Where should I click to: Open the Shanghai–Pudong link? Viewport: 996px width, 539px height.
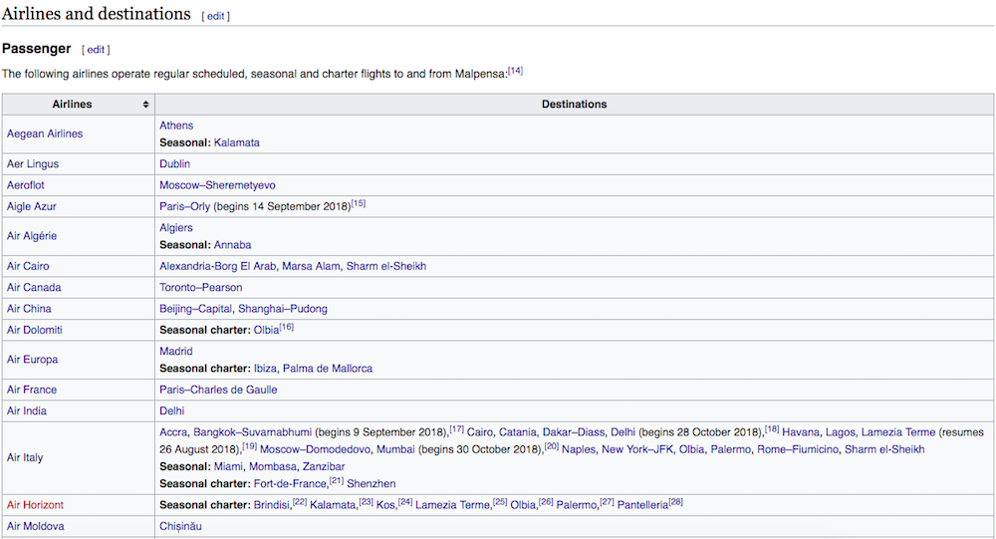[x=283, y=308]
